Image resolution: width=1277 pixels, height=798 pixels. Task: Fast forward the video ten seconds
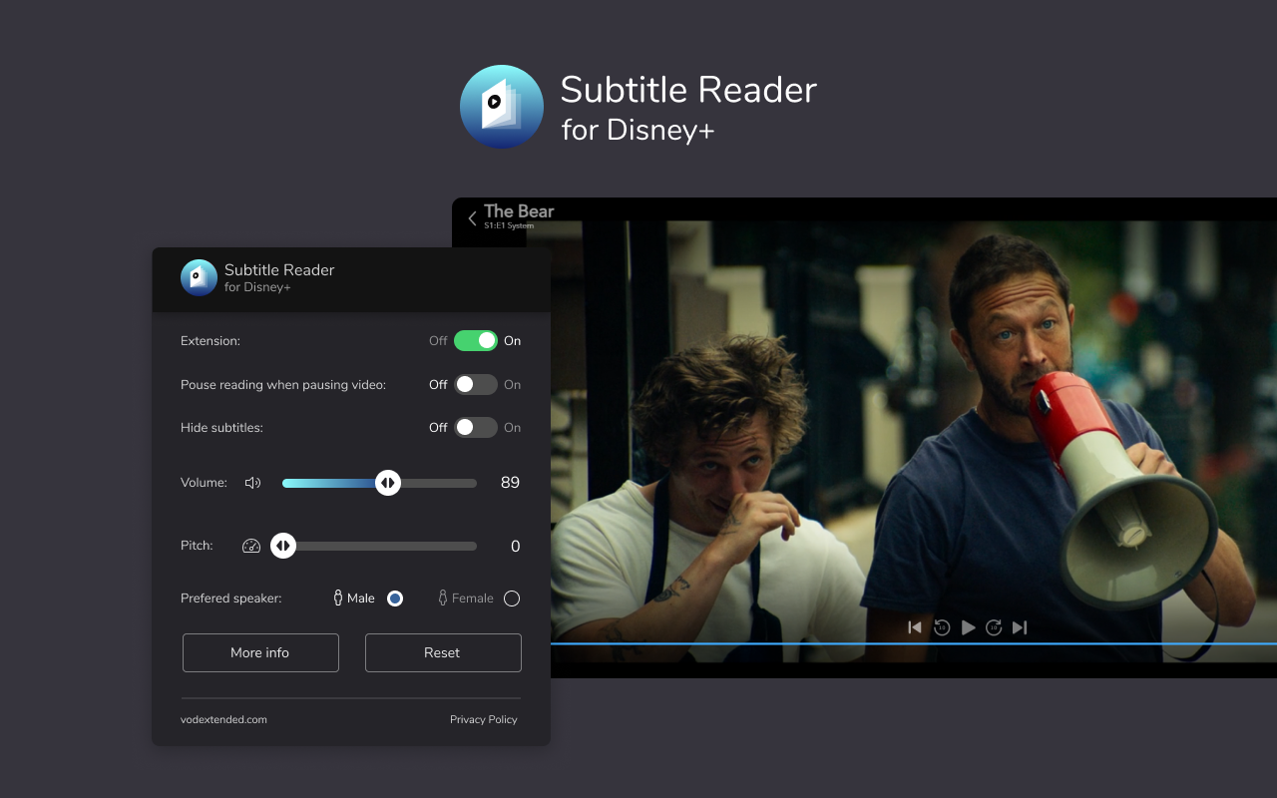click(x=994, y=627)
